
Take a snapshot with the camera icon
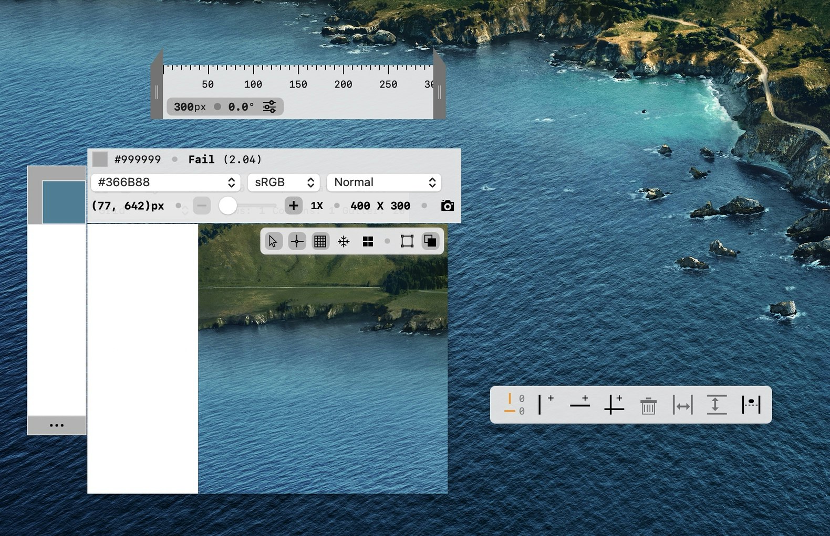448,206
